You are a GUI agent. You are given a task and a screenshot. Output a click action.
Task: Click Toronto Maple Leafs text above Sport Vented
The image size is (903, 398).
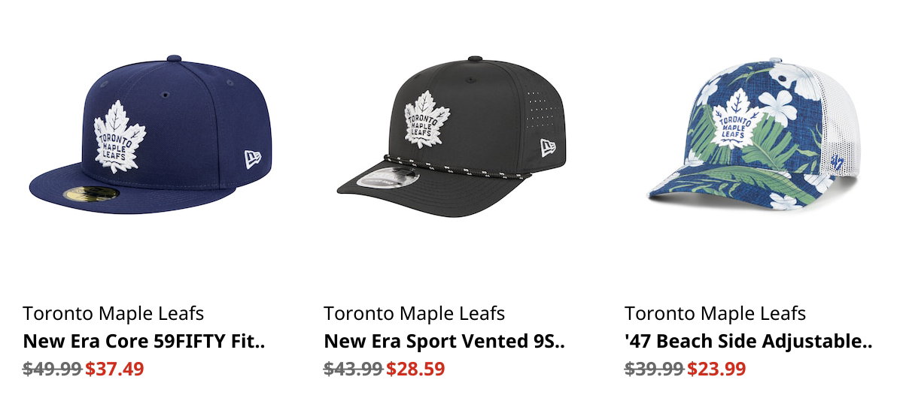pos(415,313)
